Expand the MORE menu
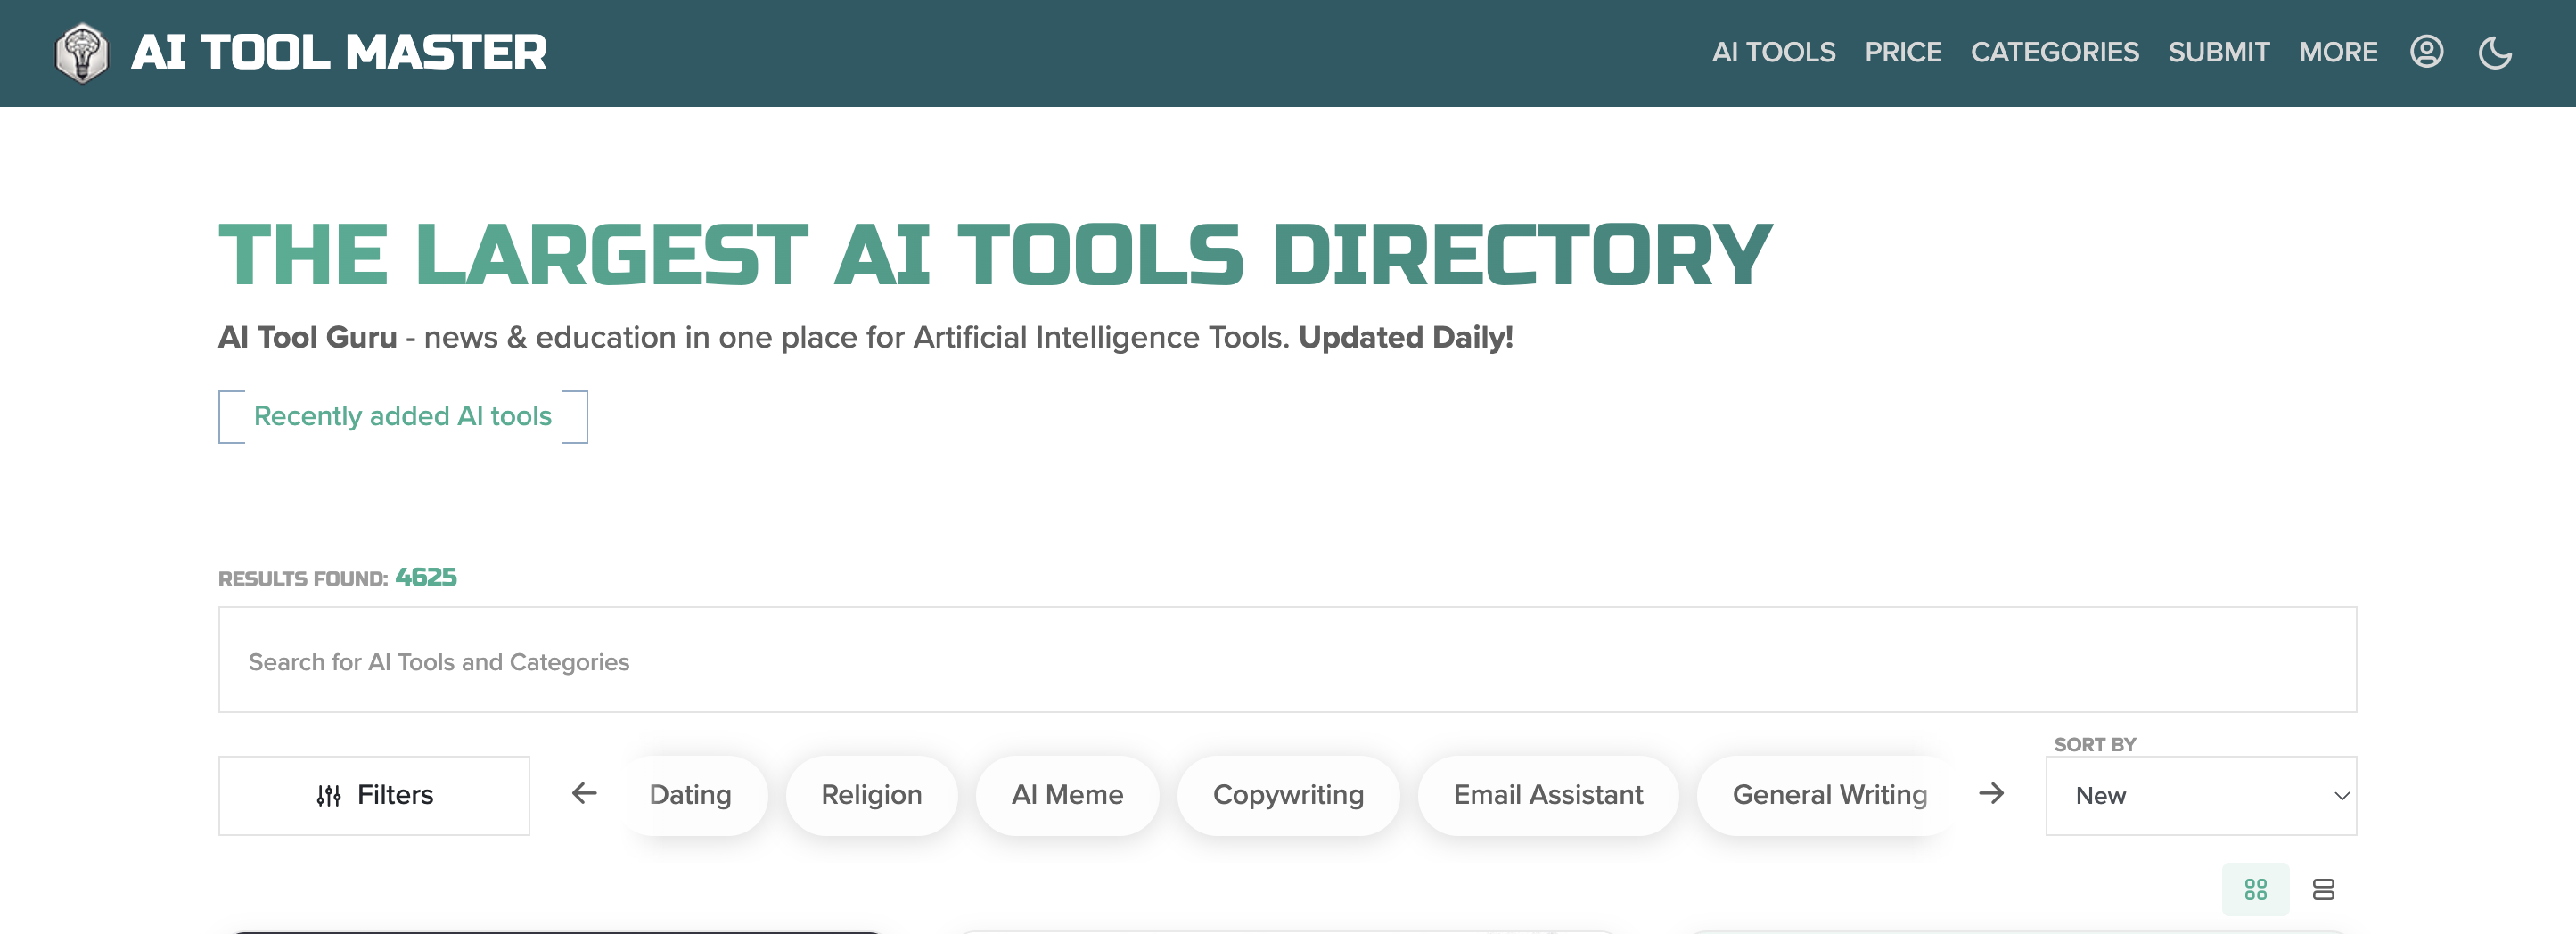The image size is (2576, 934). 2337,52
